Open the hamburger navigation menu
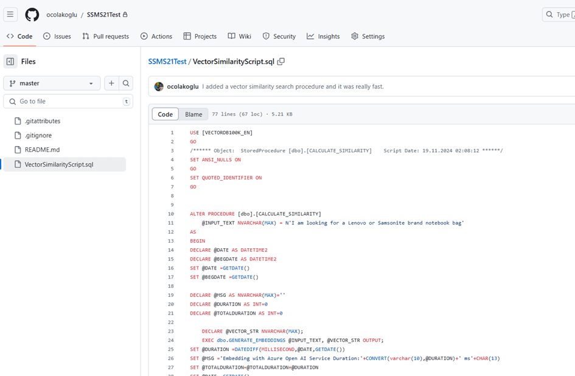Viewport: 575px width, 376px height. (x=10, y=15)
